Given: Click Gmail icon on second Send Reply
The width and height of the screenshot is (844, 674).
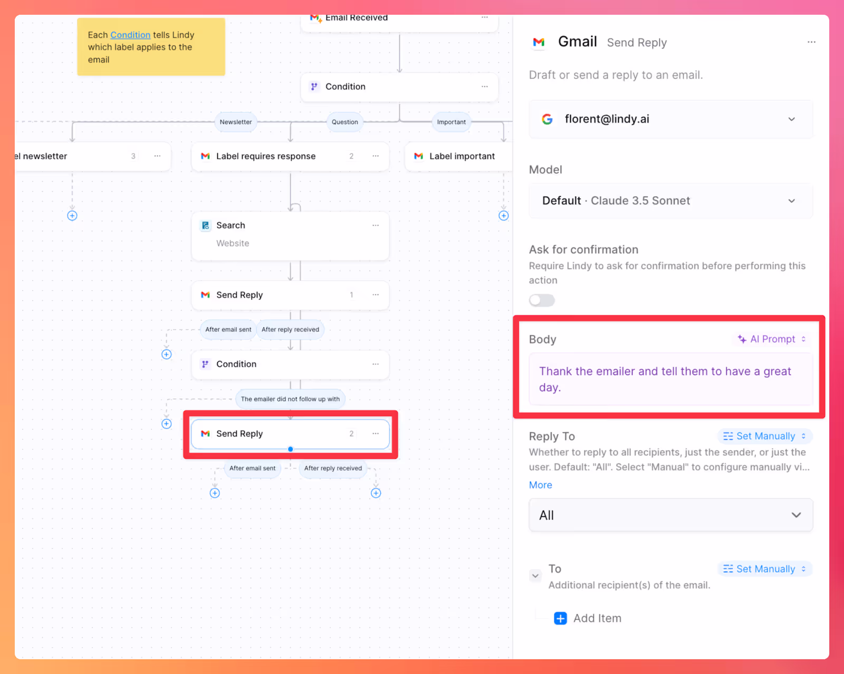Looking at the screenshot, I should pyautogui.click(x=205, y=434).
